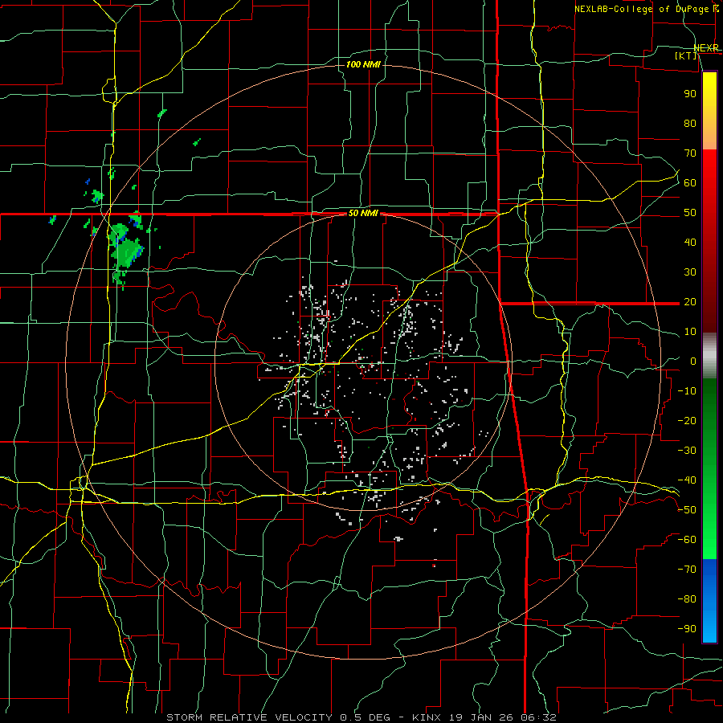Click the "100 NMI" range ring label
The image size is (723, 723).
tap(363, 64)
